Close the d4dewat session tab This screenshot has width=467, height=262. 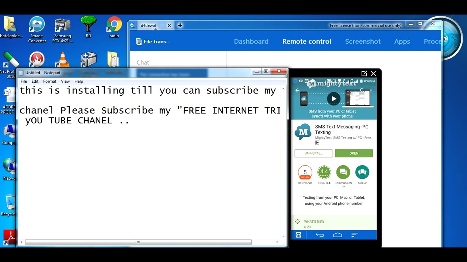tap(169, 25)
